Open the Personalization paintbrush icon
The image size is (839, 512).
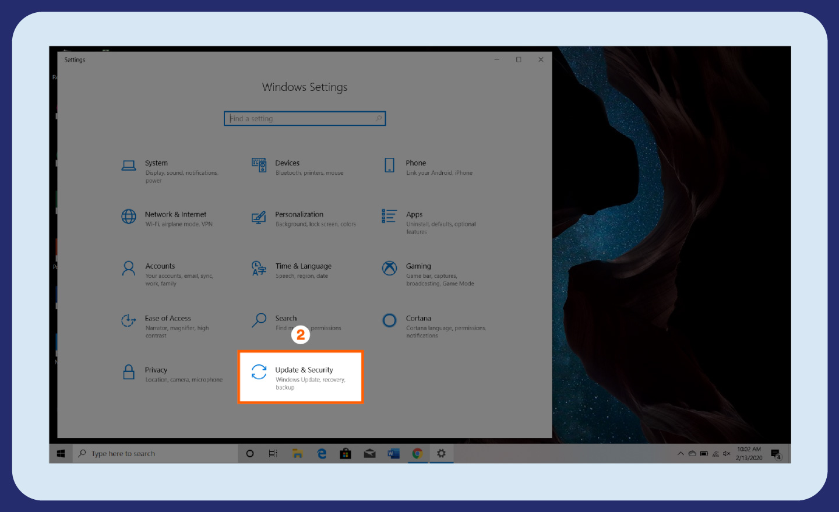pyautogui.click(x=259, y=217)
